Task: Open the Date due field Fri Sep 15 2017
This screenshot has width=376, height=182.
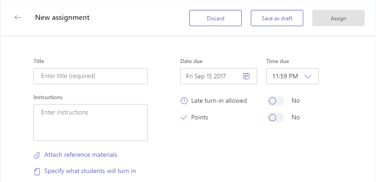Action: pos(219,76)
